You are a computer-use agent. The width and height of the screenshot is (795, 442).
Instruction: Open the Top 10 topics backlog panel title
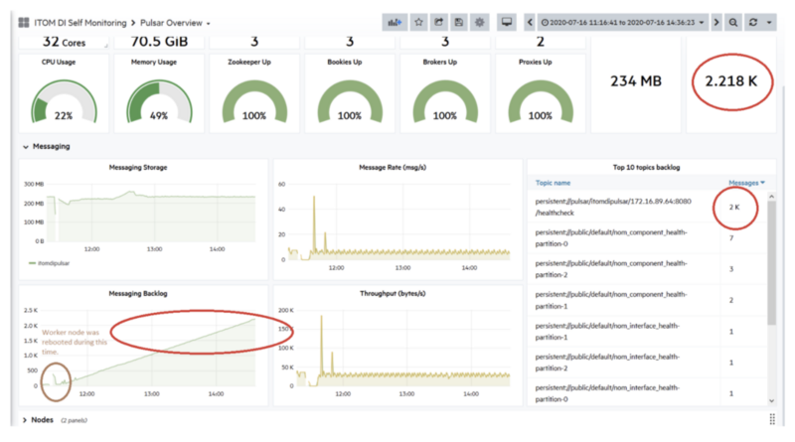click(x=647, y=167)
